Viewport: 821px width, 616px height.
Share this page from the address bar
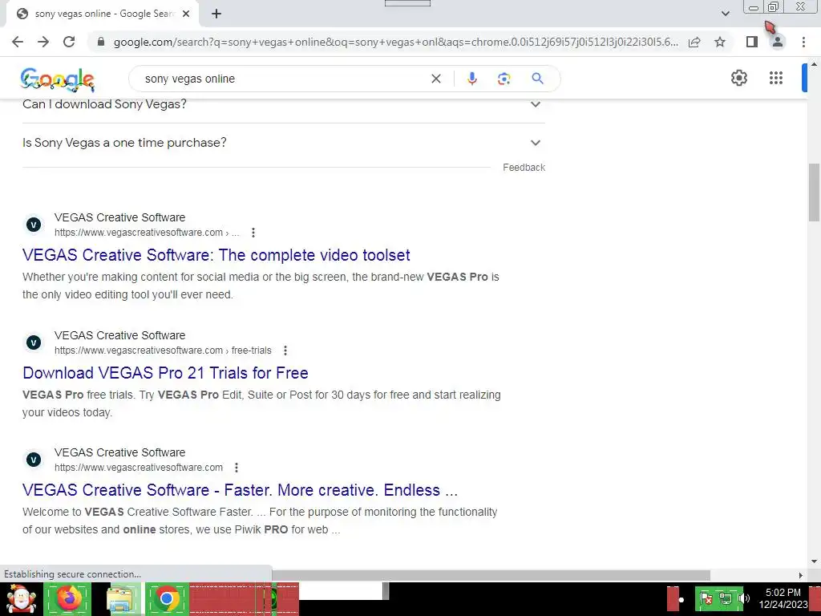tap(694, 42)
